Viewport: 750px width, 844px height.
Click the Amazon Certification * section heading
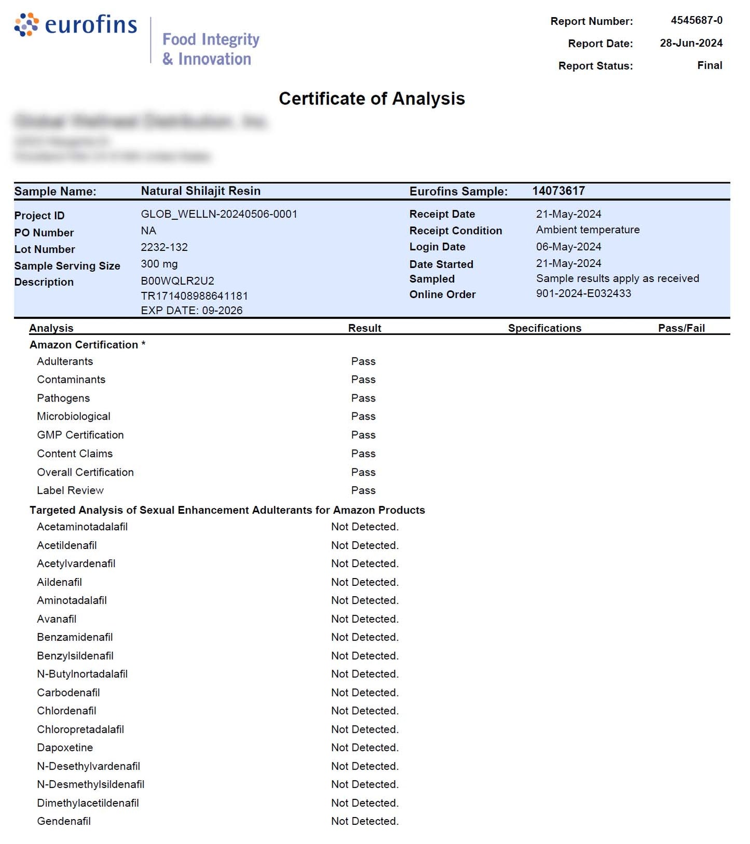point(87,345)
